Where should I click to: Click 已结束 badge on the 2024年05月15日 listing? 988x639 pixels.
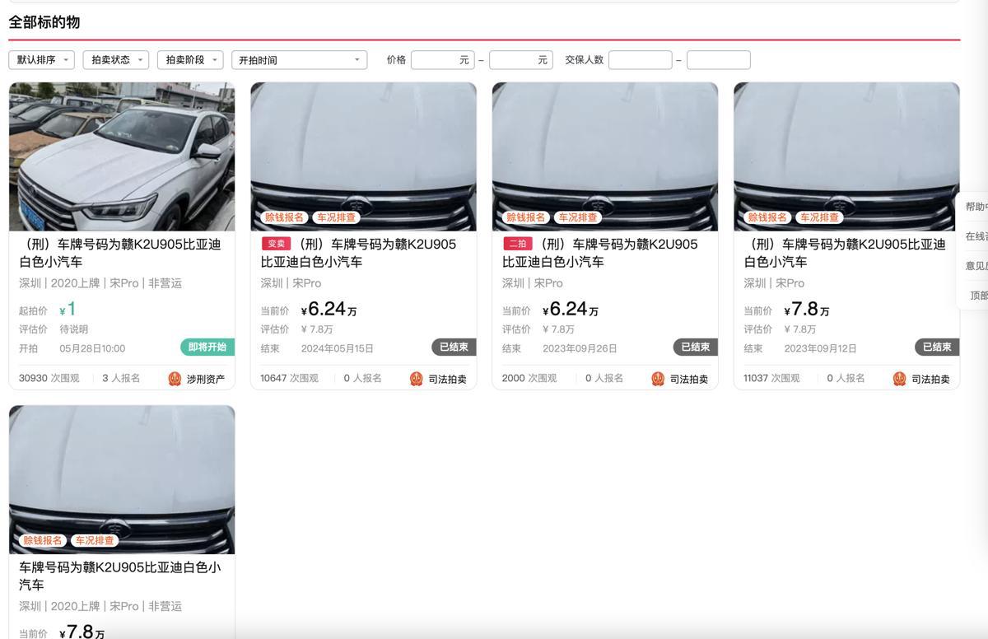pos(454,347)
